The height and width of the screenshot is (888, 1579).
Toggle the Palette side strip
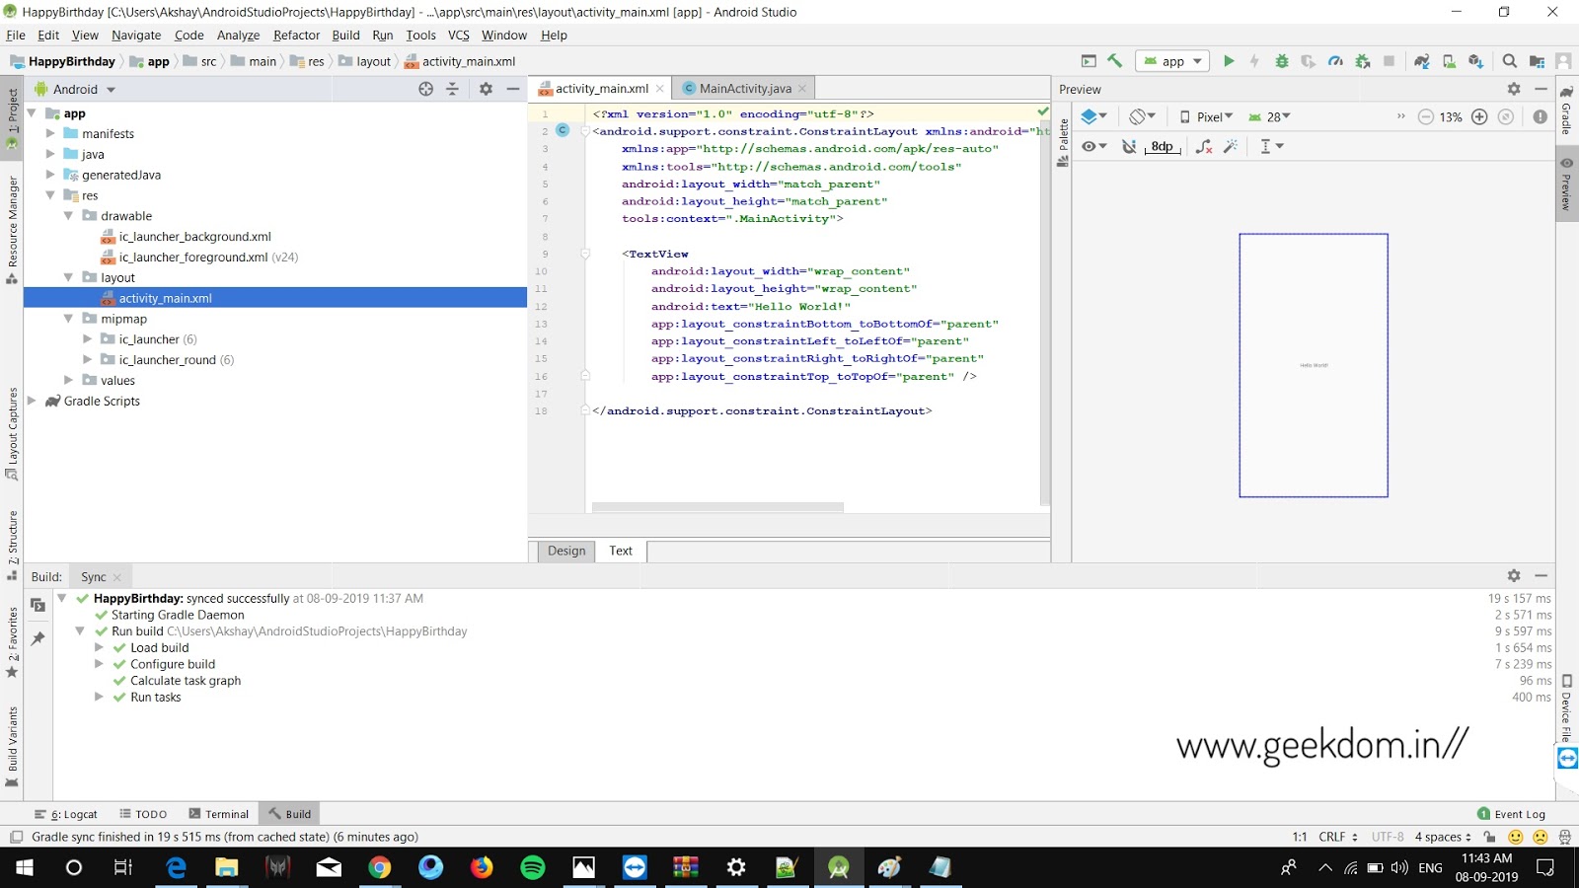tap(1063, 142)
